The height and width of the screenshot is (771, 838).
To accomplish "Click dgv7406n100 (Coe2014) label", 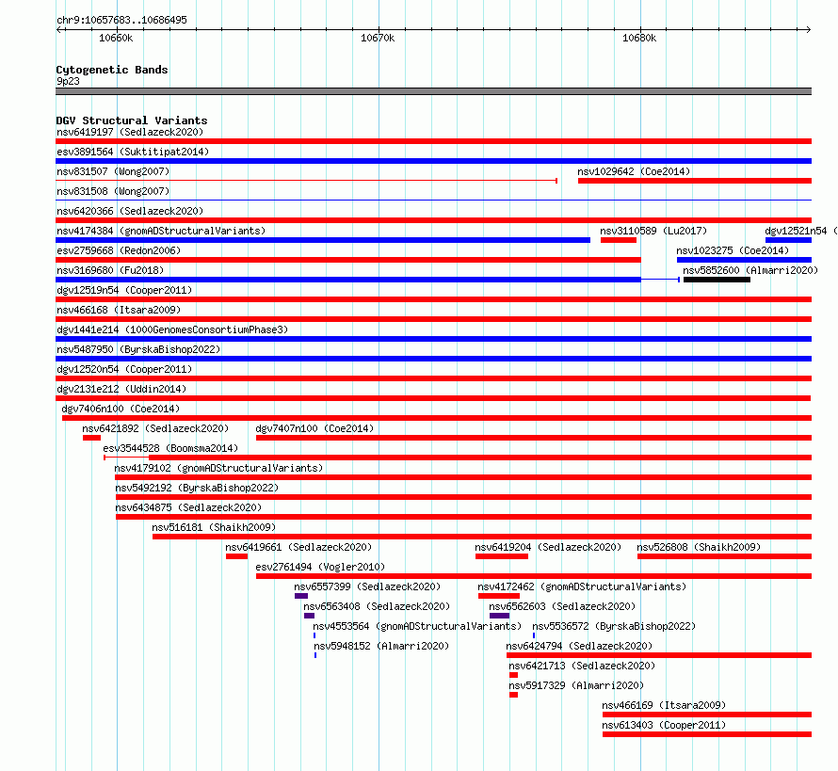I will coord(121,409).
